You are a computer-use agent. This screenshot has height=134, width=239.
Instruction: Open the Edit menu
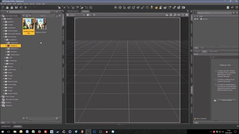(5, 4)
